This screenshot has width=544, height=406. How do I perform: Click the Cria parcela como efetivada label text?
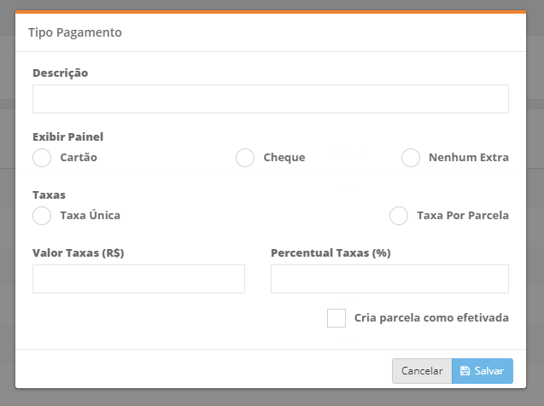(x=431, y=318)
